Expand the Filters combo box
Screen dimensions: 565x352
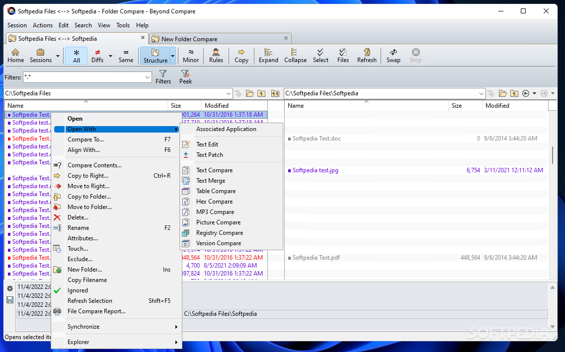148,77
